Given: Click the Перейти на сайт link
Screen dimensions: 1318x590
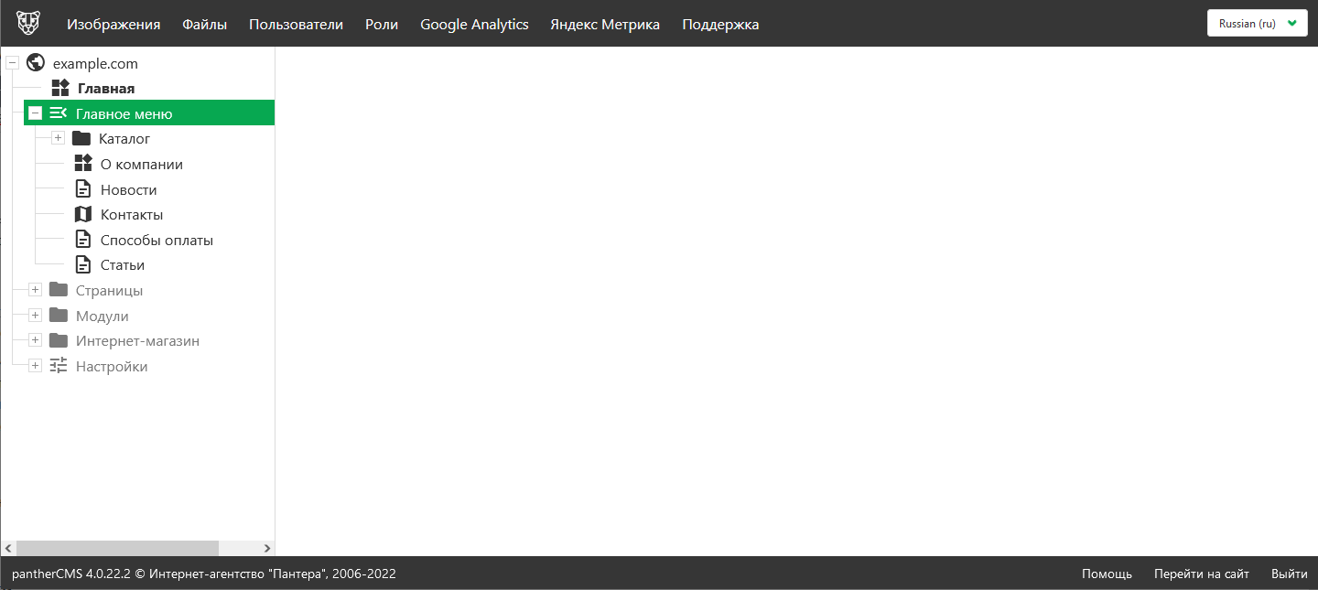Looking at the screenshot, I should (1201, 574).
